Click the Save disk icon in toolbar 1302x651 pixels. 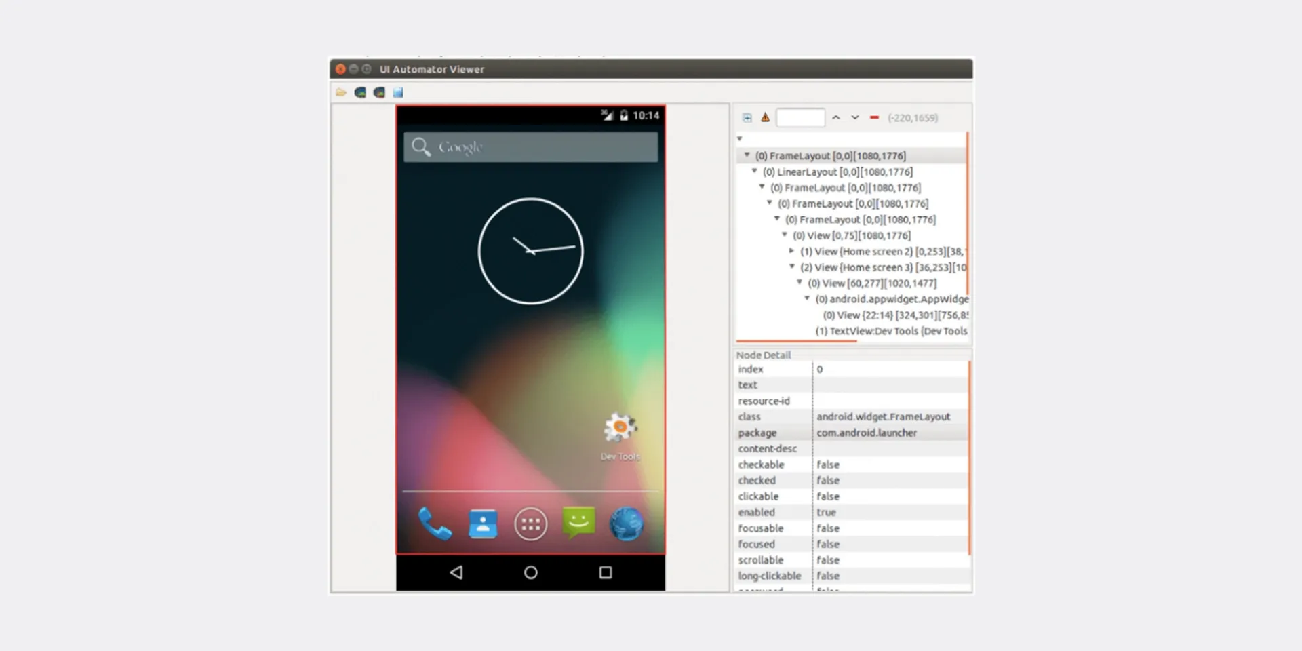pyautogui.click(x=398, y=92)
